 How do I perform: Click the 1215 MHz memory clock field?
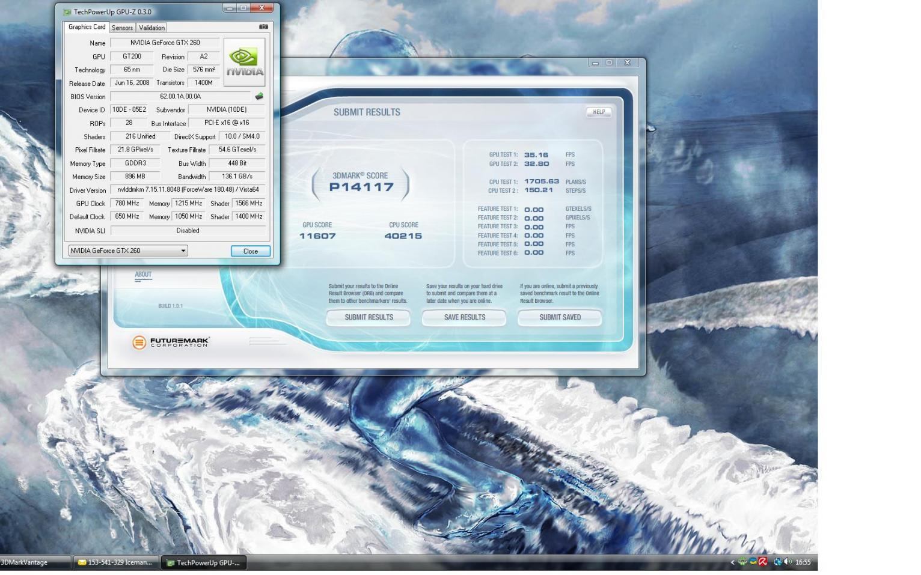coord(188,203)
